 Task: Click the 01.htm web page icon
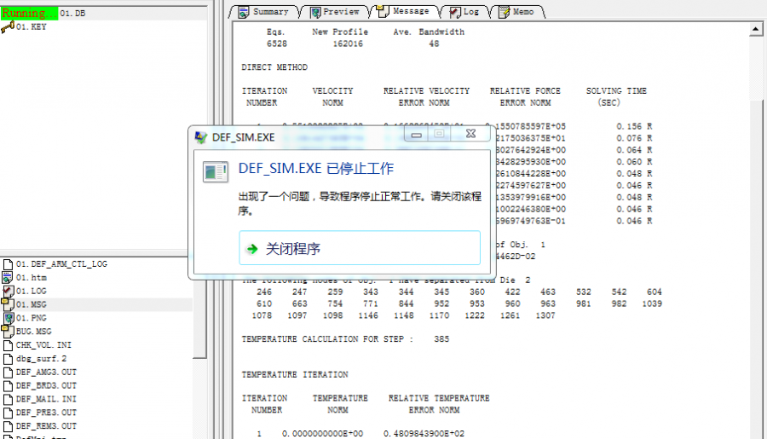click(x=8, y=278)
